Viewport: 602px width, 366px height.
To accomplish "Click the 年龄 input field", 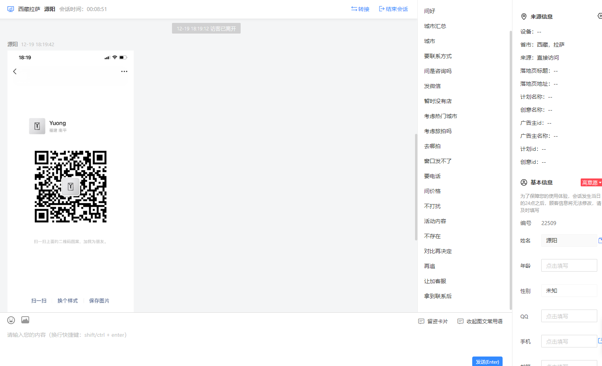I will point(569,265).
